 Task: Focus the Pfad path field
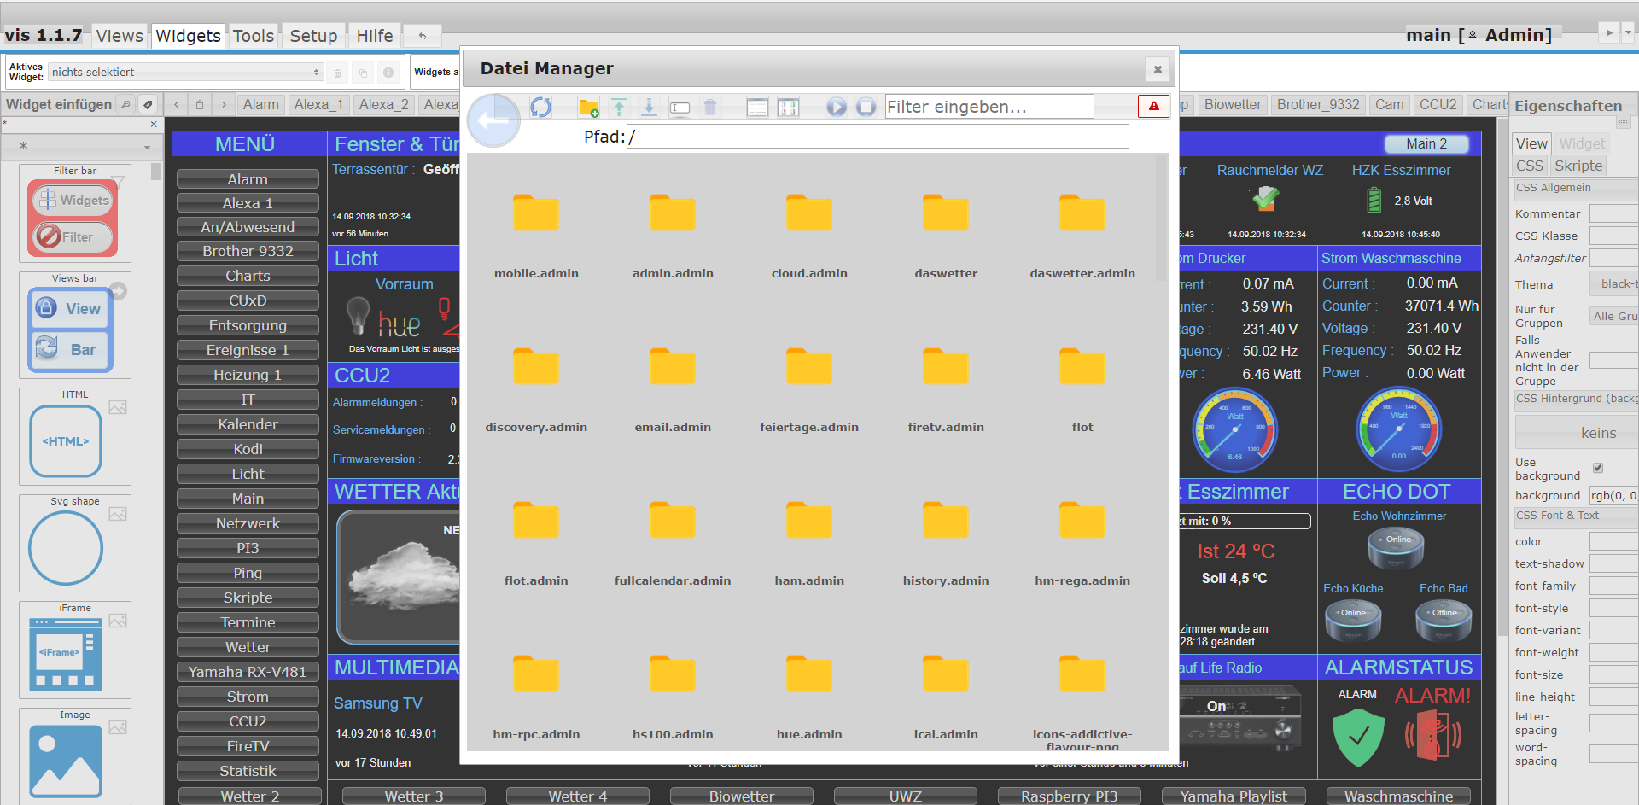pyautogui.click(x=878, y=137)
